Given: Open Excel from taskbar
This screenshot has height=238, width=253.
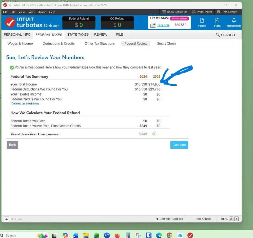Looking at the screenshot, I should (x=96, y=235).
